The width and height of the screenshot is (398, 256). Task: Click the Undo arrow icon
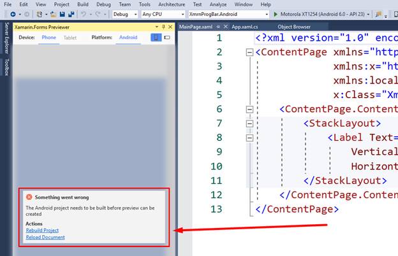(84, 14)
